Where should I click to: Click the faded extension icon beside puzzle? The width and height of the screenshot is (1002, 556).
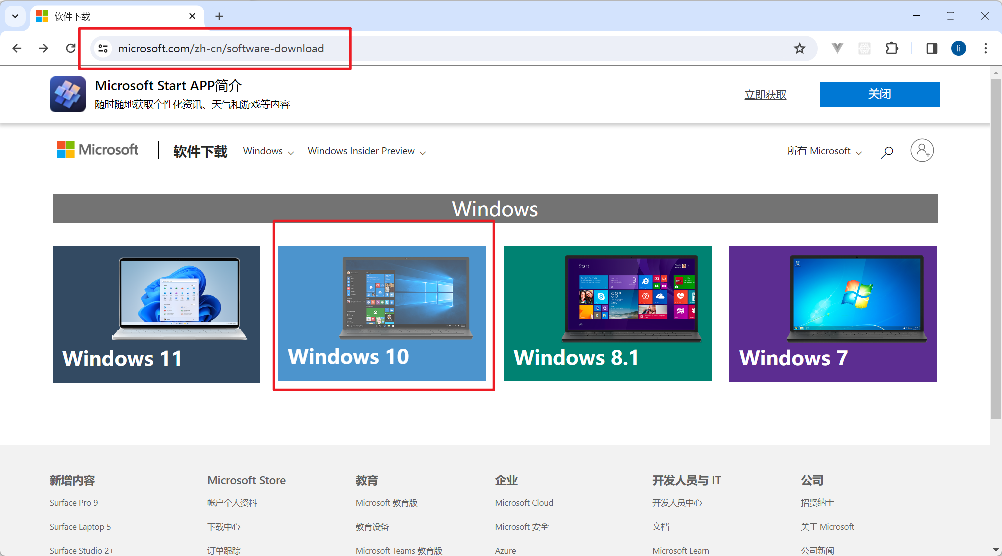864,48
